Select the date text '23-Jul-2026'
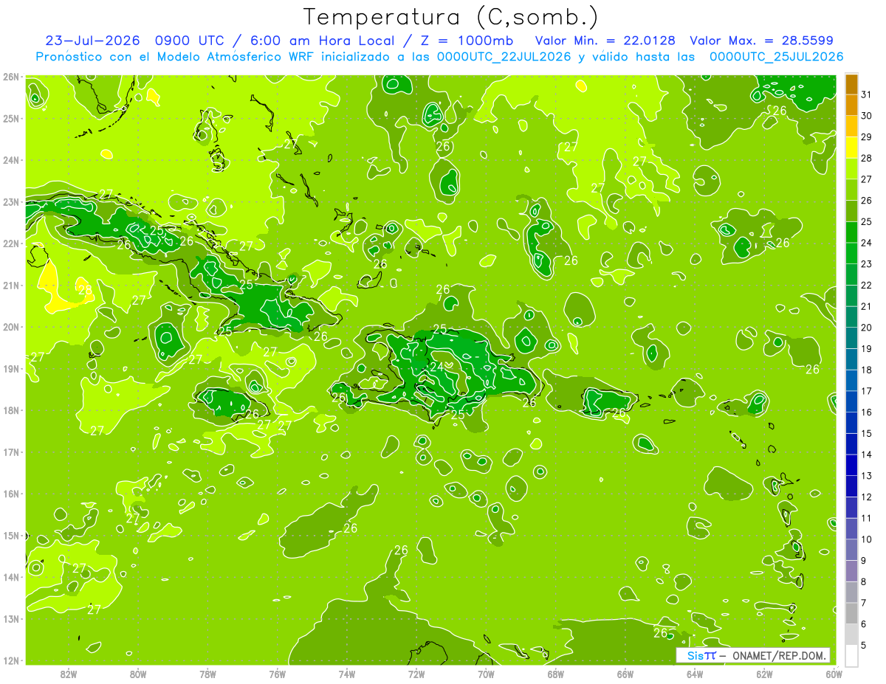Viewport: 886px width, 684px height. click(92, 41)
